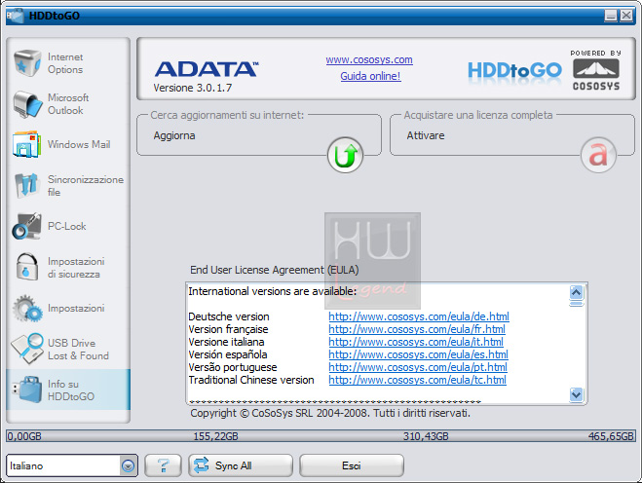Click the 155,22GB capacity marker
The height and width of the screenshot is (483, 642).
pos(215,436)
